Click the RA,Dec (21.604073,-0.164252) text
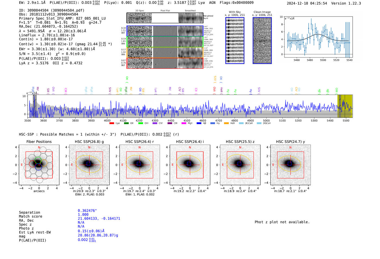Image resolution: width=380 pixels, height=259 pixels. [48, 26]
